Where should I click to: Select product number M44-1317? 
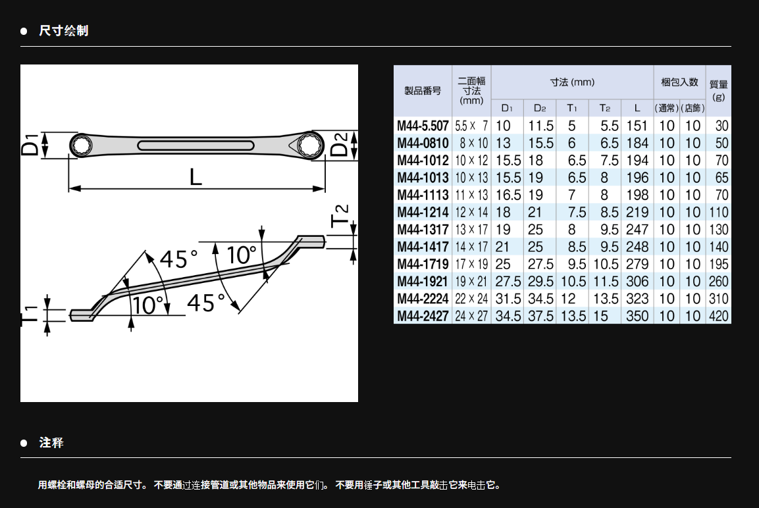(x=423, y=230)
